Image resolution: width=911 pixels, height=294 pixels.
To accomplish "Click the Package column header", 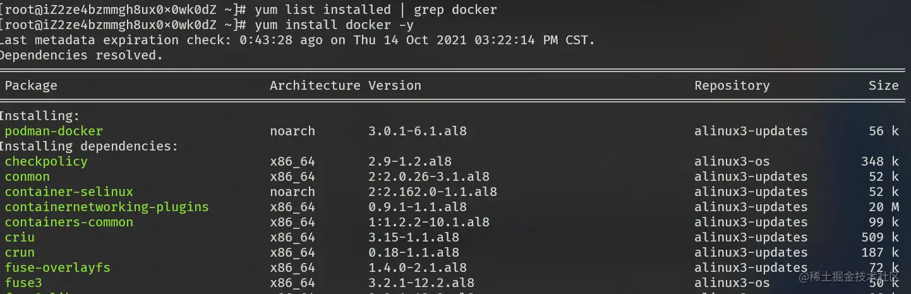I will click(31, 86).
